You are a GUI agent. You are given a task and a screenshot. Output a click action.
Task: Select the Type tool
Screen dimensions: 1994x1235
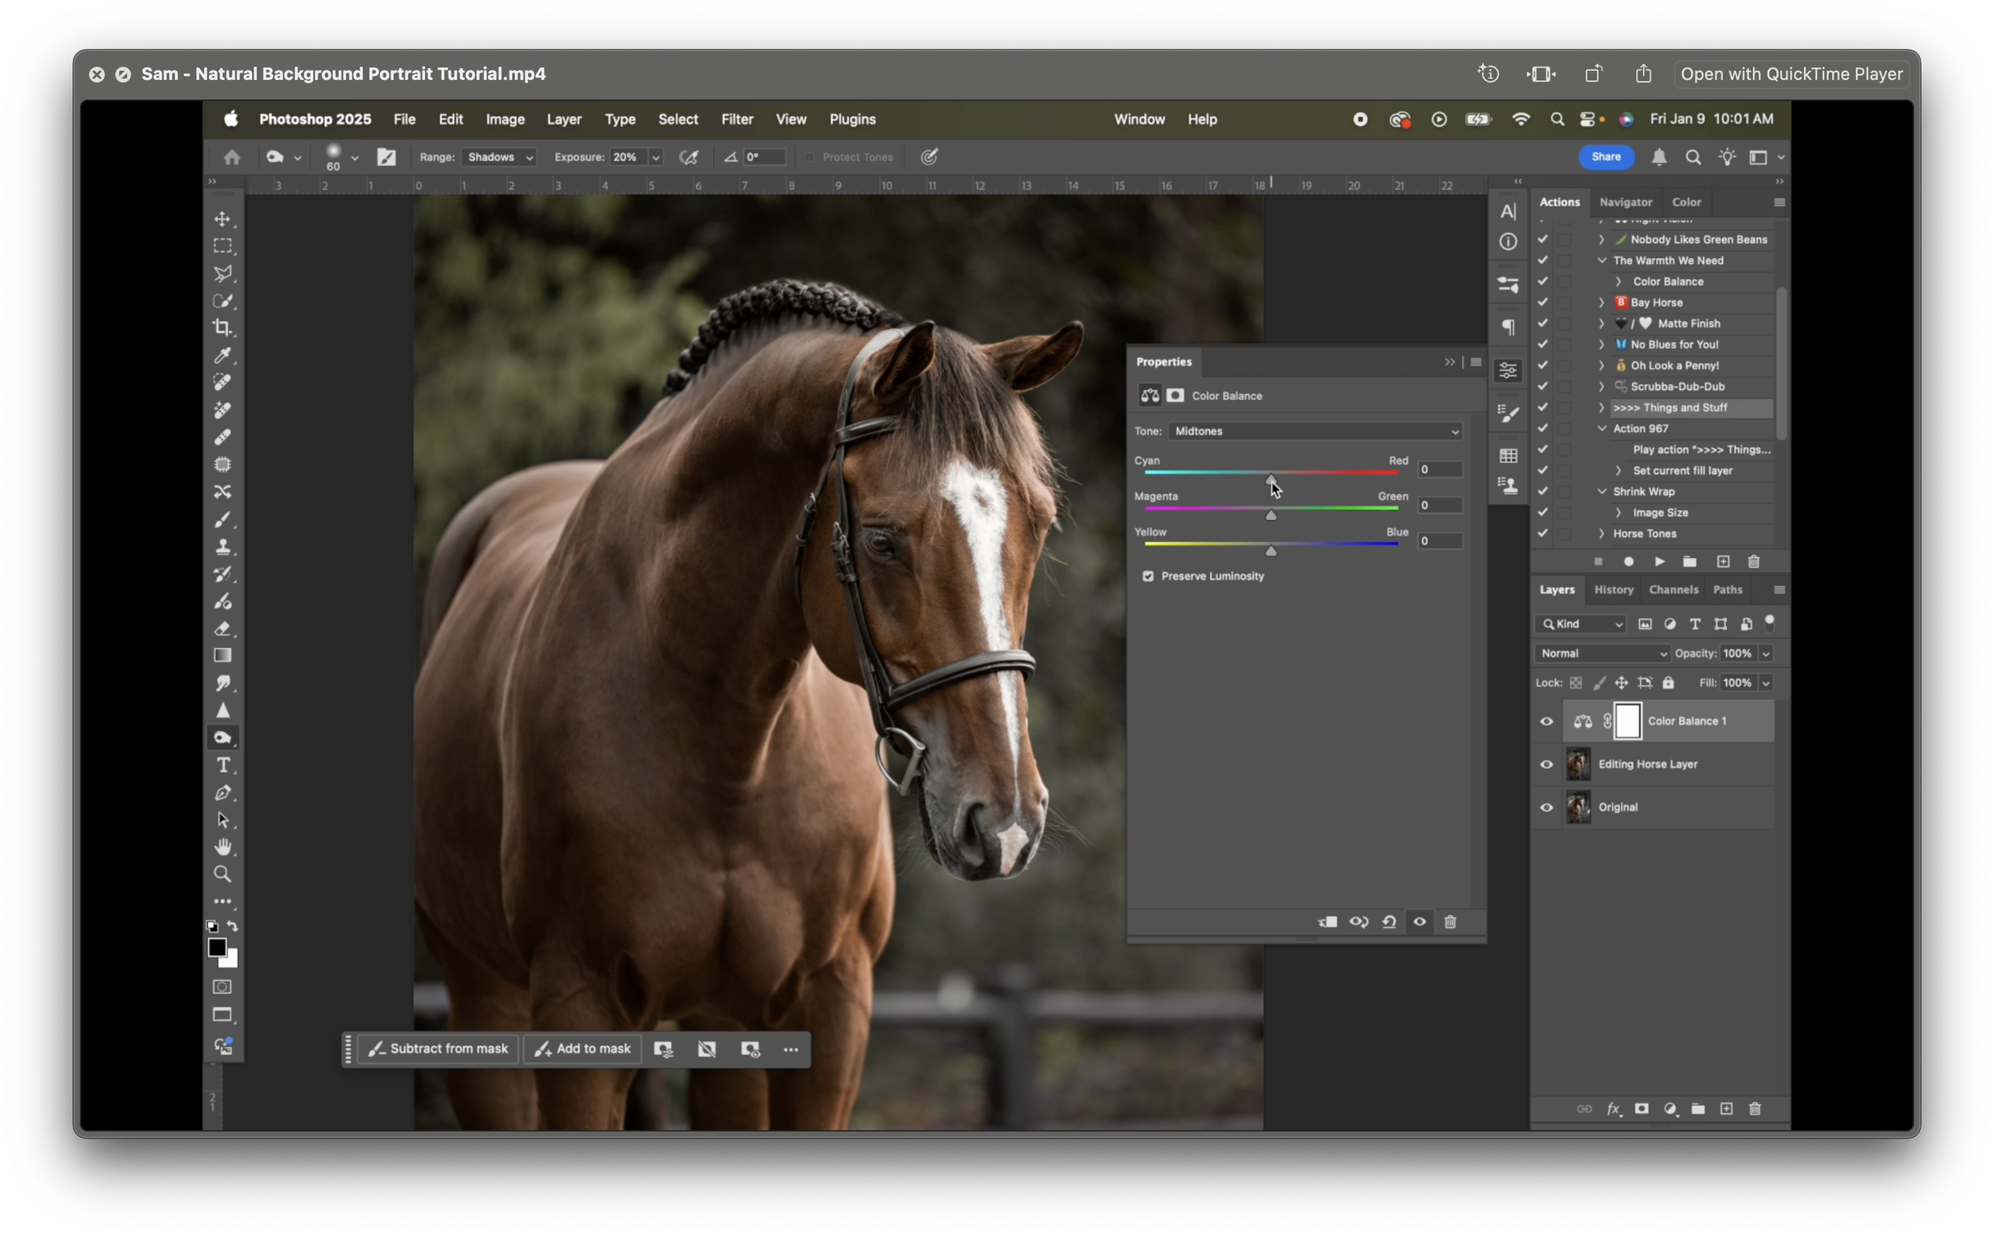click(x=223, y=765)
